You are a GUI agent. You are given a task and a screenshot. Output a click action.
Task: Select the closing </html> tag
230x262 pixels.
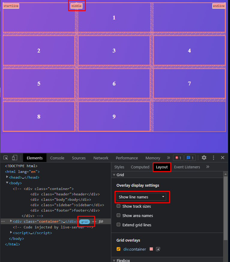(12, 244)
